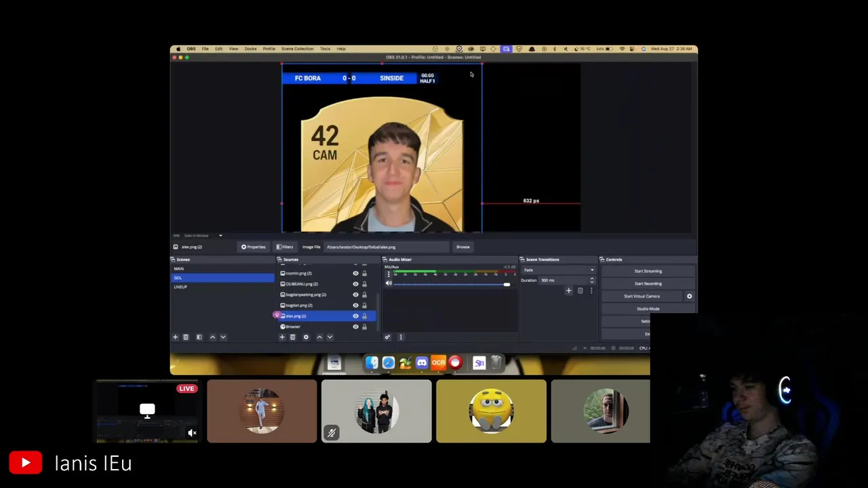Open Audio Mixer bottom options menu
The width and height of the screenshot is (868, 488).
click(x=400, y=337)
